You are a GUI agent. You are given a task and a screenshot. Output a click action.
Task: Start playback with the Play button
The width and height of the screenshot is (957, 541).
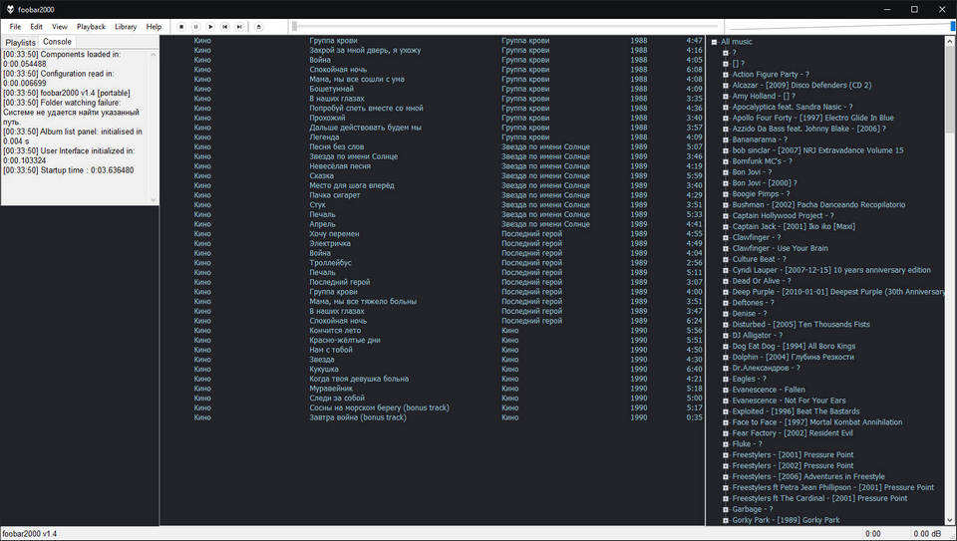point(210,27)
